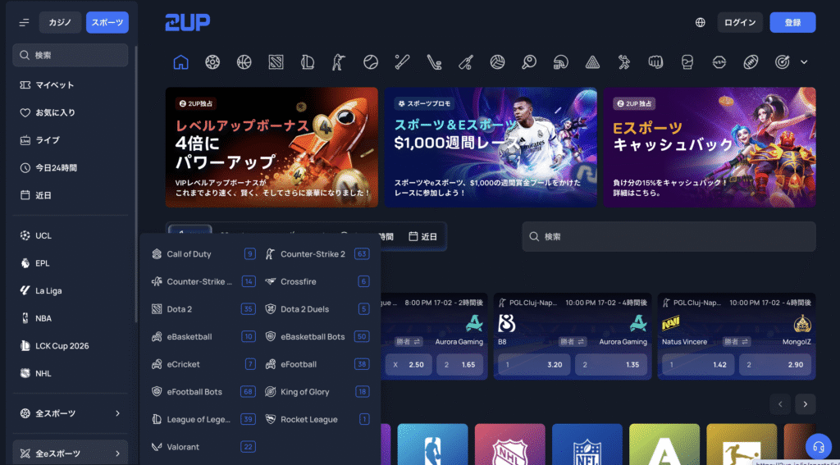Expand the 全eスポーツ sidebar menu
840x465 pixels.
[71, 454]
